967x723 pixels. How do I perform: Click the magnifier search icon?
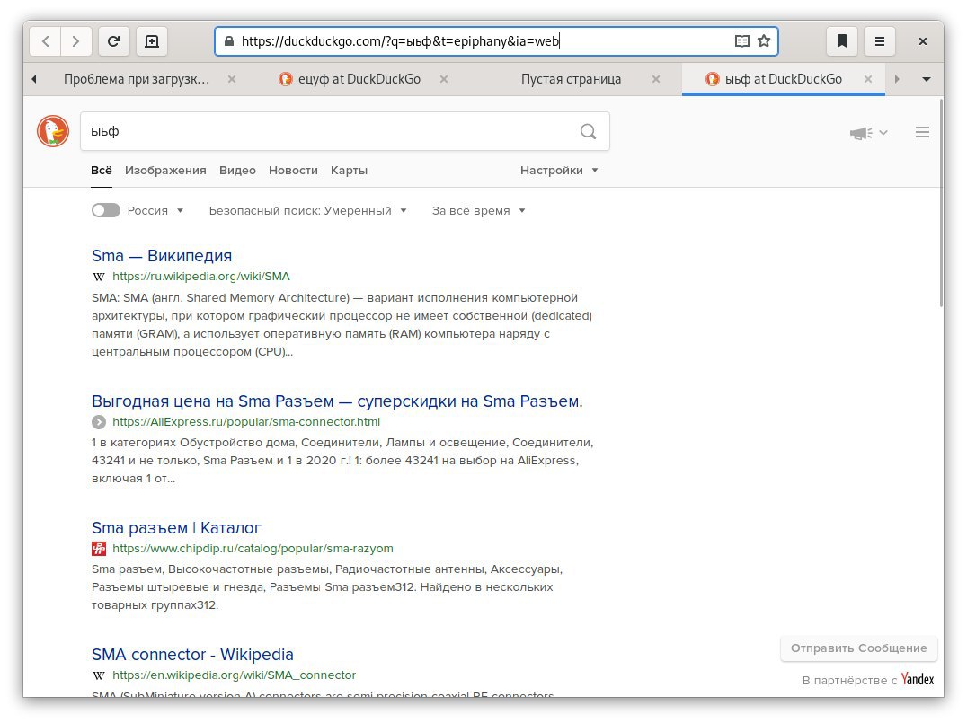pyautogui.click(x=589, y=131)
